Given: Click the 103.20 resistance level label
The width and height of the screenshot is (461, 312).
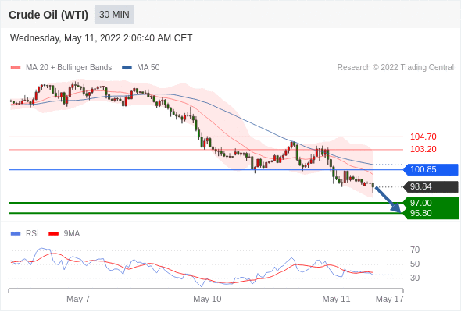Looking at the screenshot, I should 423,150.
